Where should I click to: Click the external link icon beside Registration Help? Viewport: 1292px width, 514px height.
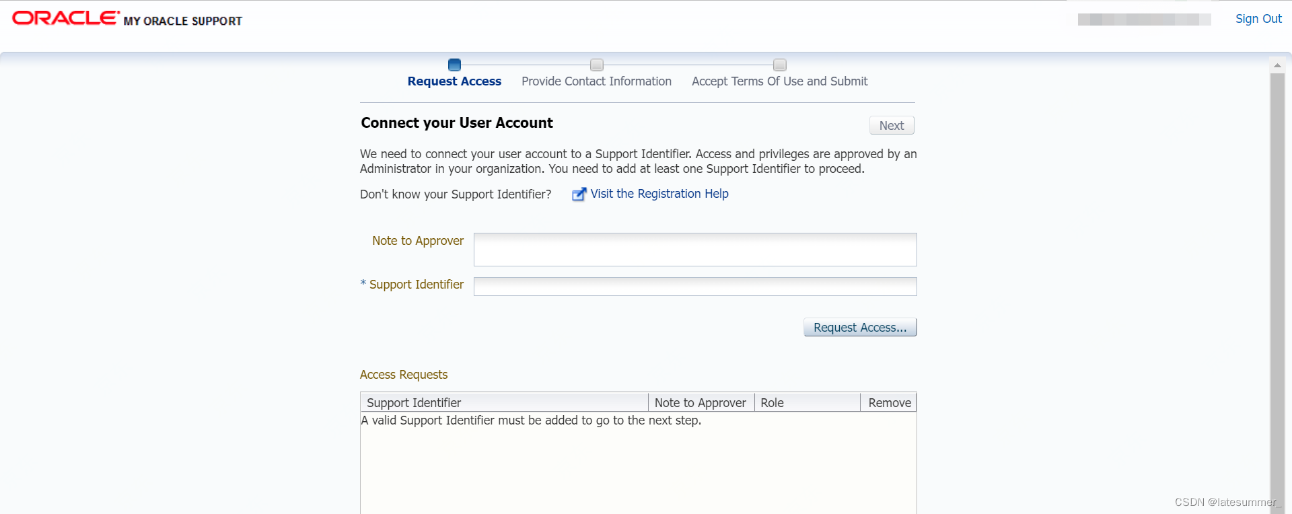579,194
